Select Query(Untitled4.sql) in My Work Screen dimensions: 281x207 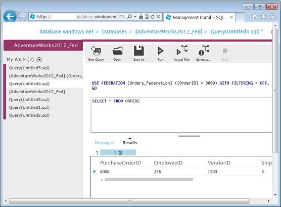point(29,84)
